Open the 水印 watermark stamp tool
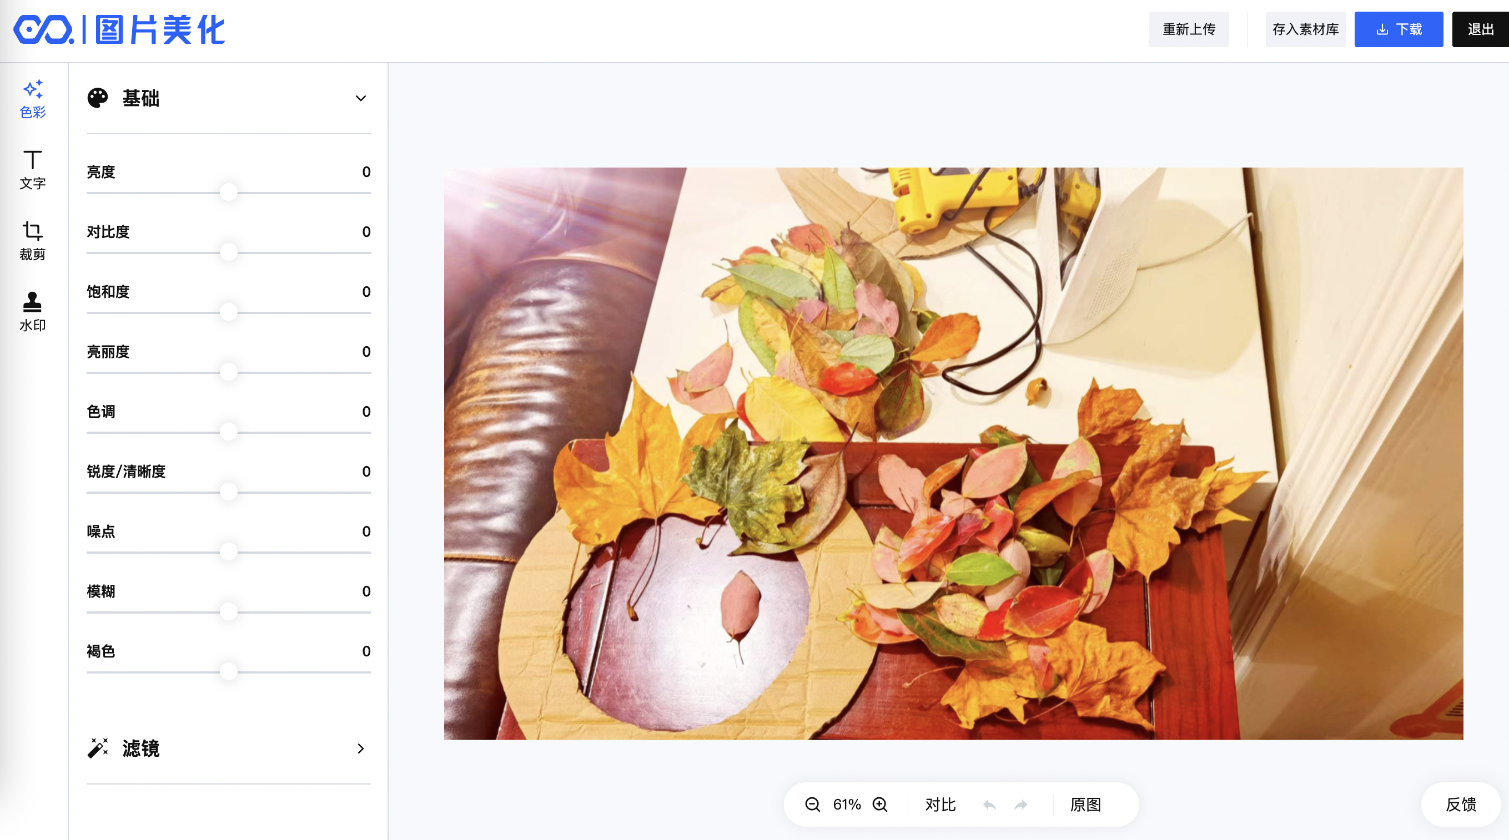The width and height of the screenshot is (1509, 840). pos(33,312)
